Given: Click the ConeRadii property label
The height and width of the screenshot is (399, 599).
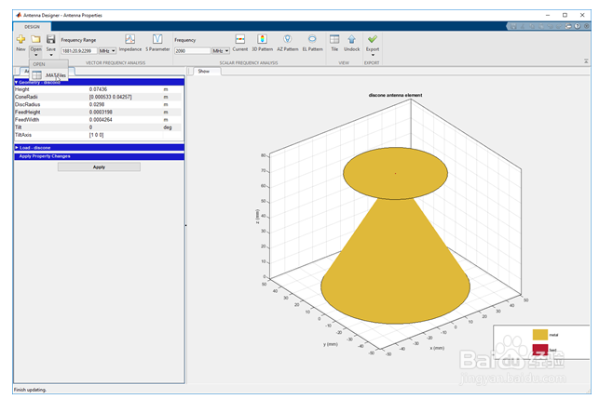Looking at the screenshot, I should tap(26, 97).
